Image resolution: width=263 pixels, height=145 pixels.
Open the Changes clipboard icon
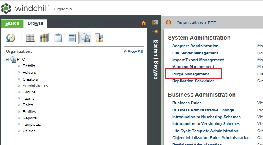[58, 38]
